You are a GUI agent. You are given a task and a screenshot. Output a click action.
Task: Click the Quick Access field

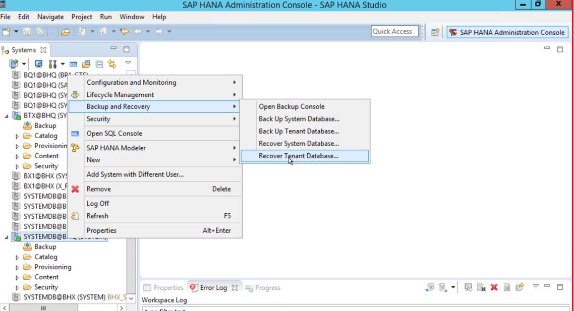tap(395, 31)
